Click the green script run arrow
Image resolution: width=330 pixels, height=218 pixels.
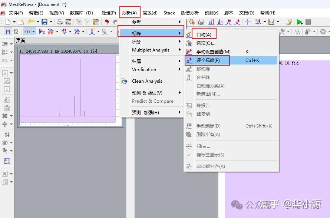pos(300,22)
